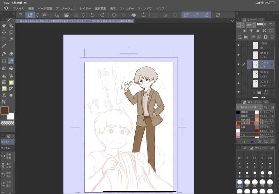Click the Add color drop icon
The height and width of the screenshot is (194, 279).
(266, 142)
